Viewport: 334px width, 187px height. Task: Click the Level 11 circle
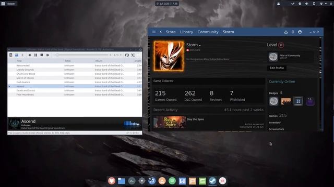click(281, 45)
